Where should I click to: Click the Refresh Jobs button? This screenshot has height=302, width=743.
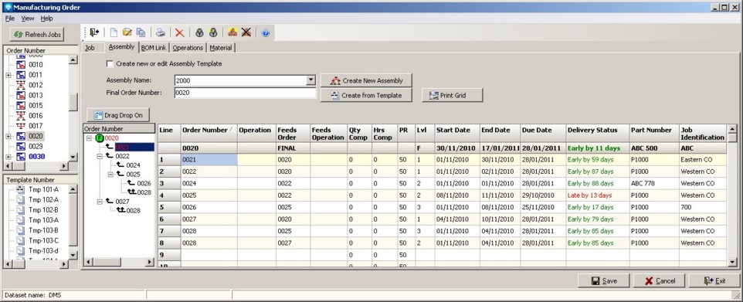(x=37, y=34)
